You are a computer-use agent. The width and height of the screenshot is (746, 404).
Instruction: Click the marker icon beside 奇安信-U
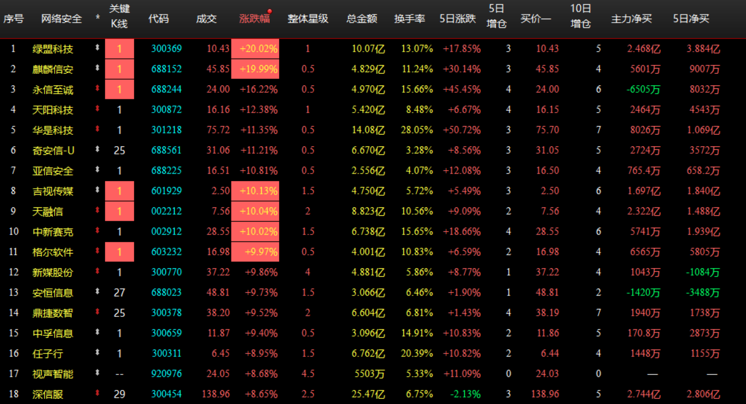[x=97, y=150]
